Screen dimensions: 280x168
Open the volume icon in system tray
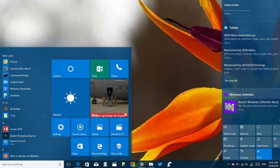point(247,164)
